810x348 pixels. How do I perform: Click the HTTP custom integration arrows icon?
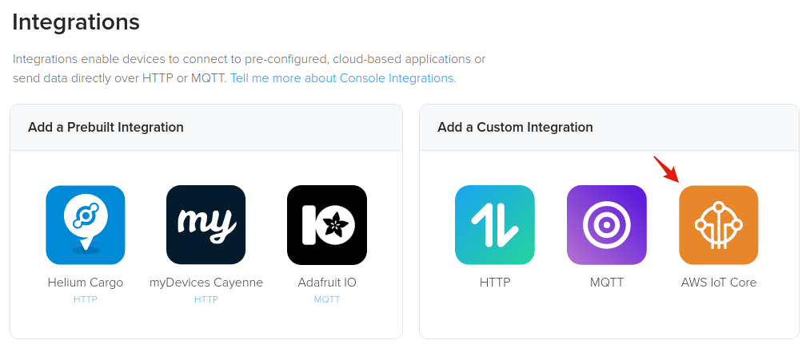point(494,225)
